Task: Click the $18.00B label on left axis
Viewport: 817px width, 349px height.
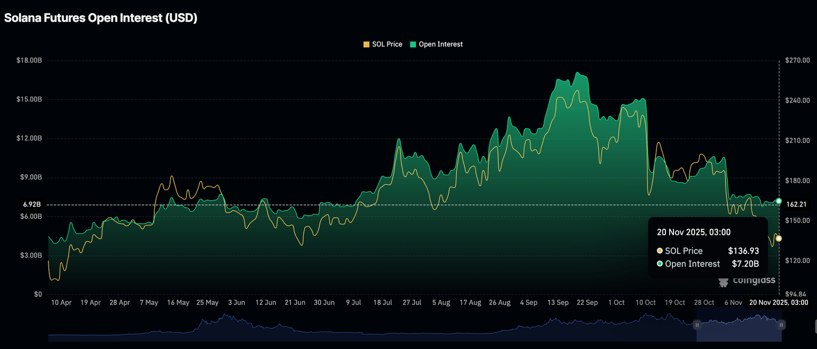Action: pyautogui.click(x=29, y=61)
